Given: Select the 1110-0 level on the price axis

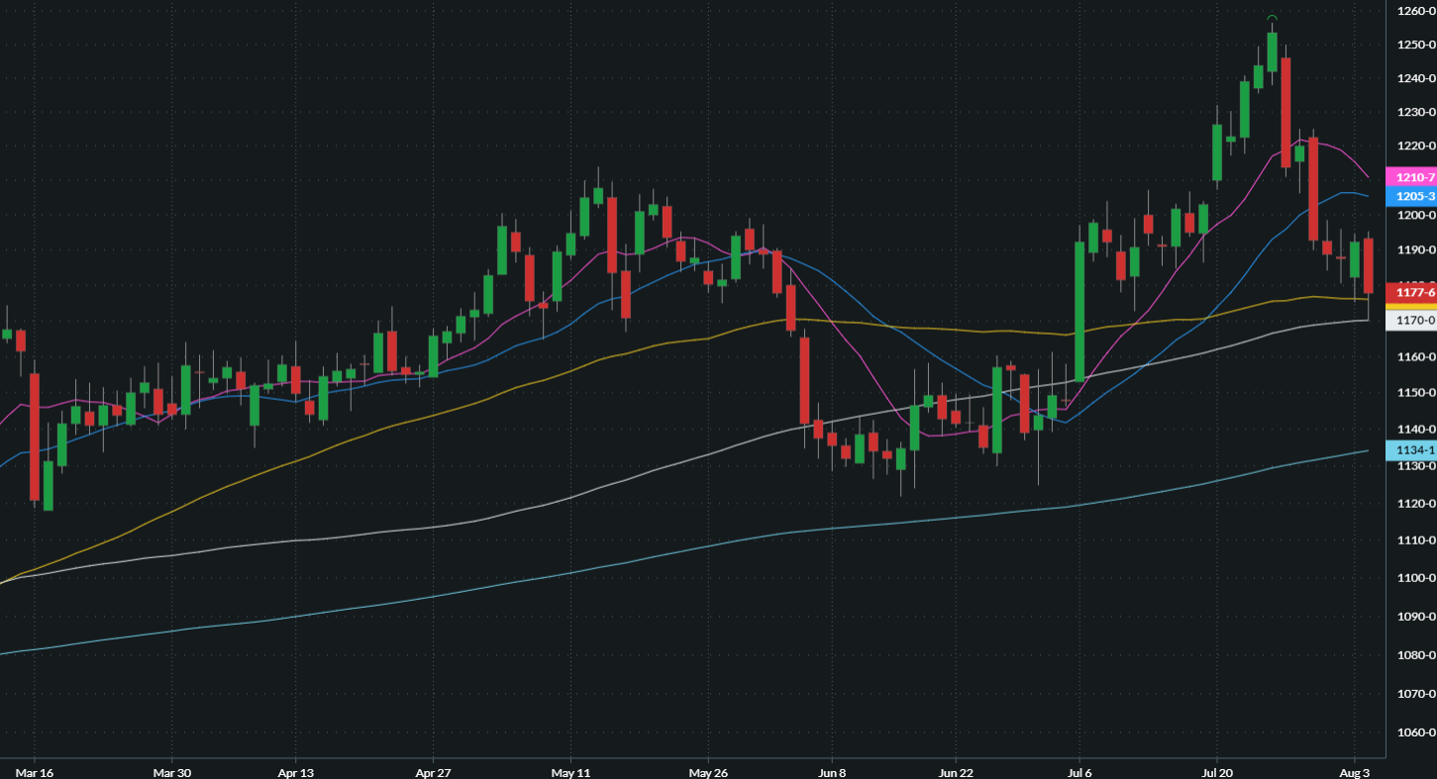Looking at the screenshot, I should pyautogui.click(x=1416, y=540).
